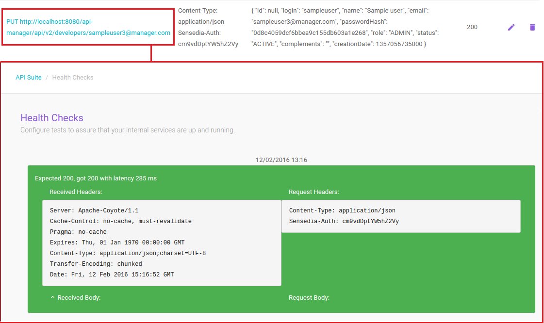Click the Transfer-Encoding: chunked header line

[96, 264]
